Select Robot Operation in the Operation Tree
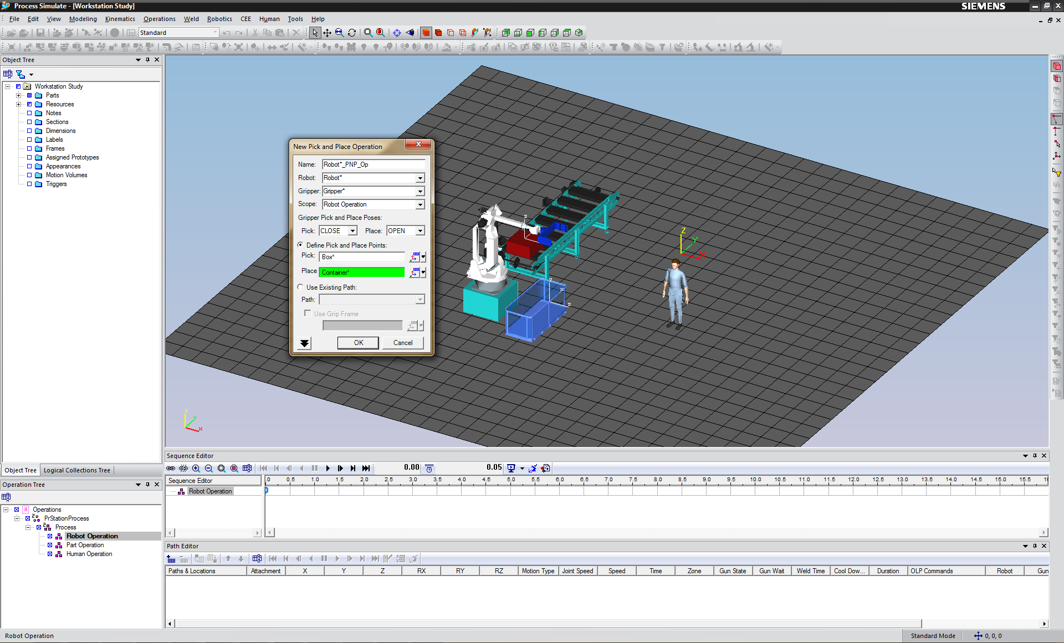This screenshot has width=1064, height=643. (x=92, y=536)
